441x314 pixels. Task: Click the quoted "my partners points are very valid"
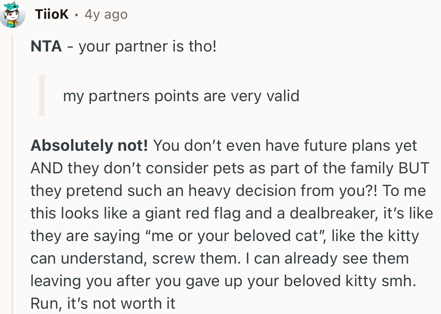coord(181,96)
